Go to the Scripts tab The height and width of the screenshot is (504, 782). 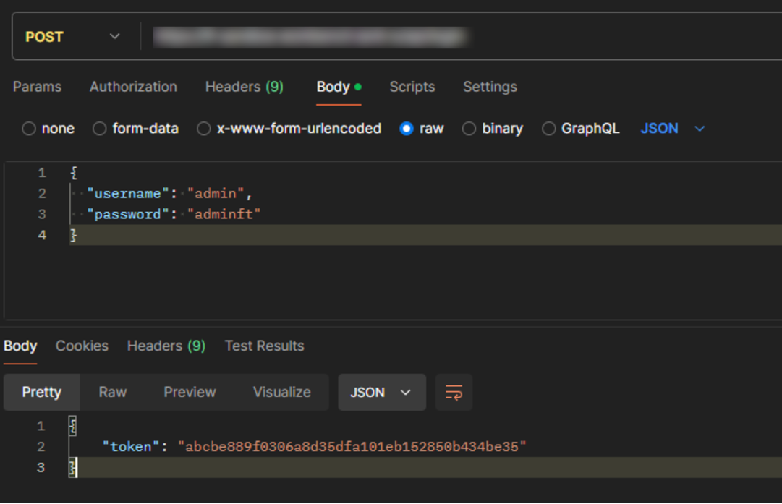412,87
